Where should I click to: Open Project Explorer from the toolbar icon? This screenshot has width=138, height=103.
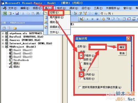[x=76, y=13]
